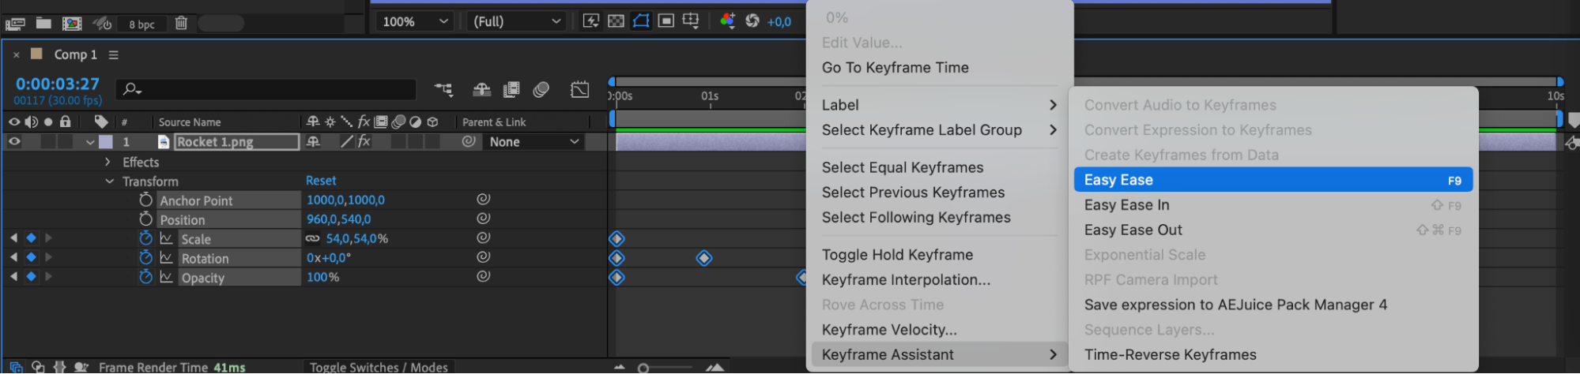Screen dimensions: 1580x374
Task: Show Scale property in graph editor
Action: (x=166, y=238)
